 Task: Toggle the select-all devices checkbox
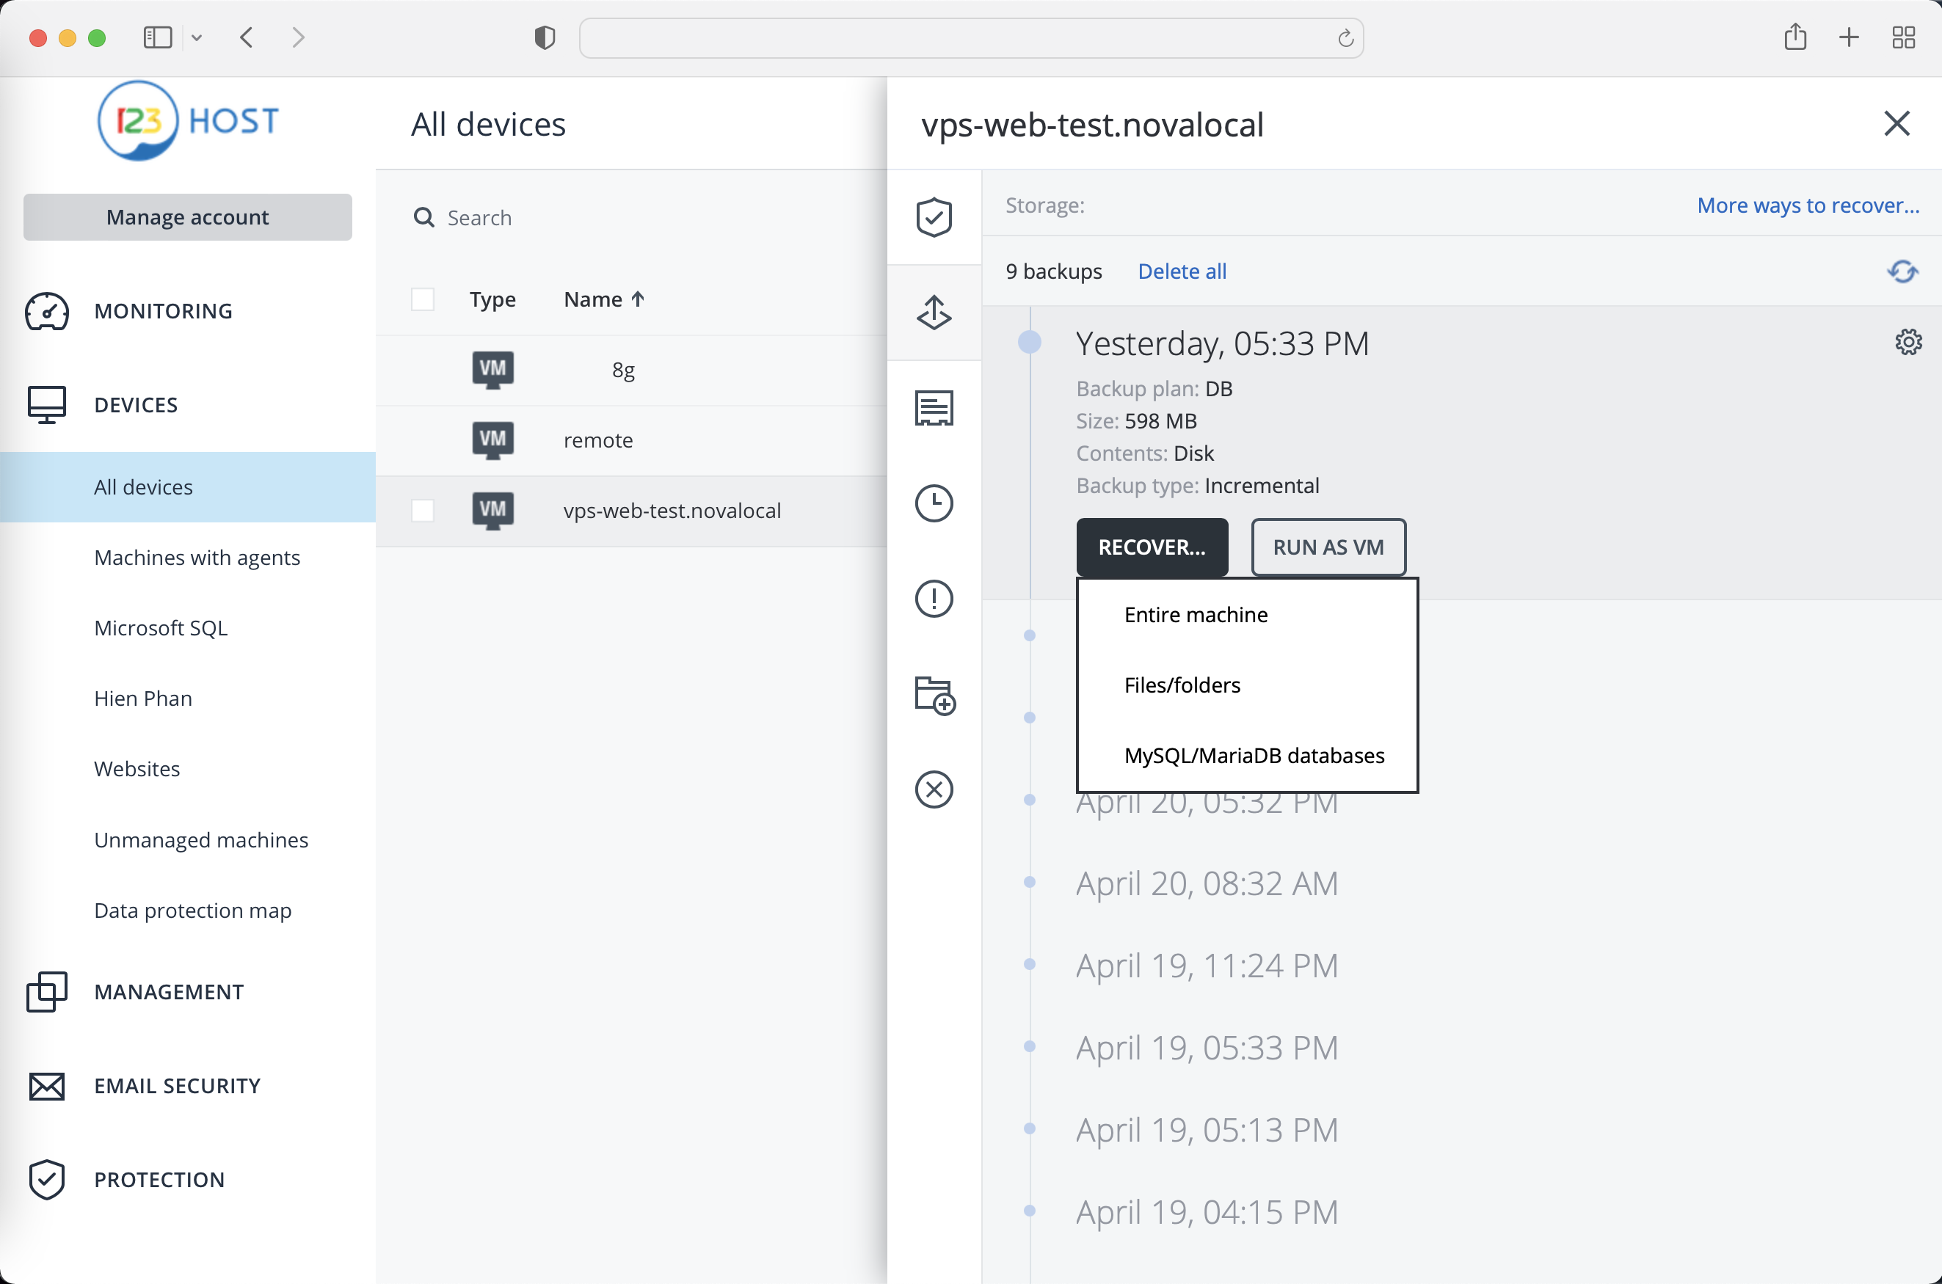[423, 299]
